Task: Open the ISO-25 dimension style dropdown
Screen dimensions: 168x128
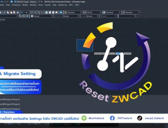Action: pyautogui.click(x=100, y=12)
